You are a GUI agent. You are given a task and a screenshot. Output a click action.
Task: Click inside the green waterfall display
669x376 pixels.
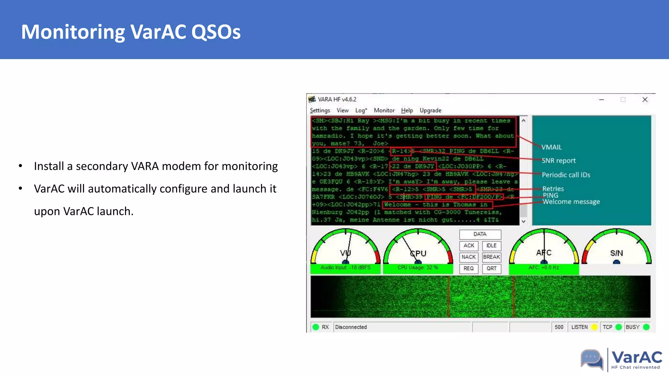[480, 296]
